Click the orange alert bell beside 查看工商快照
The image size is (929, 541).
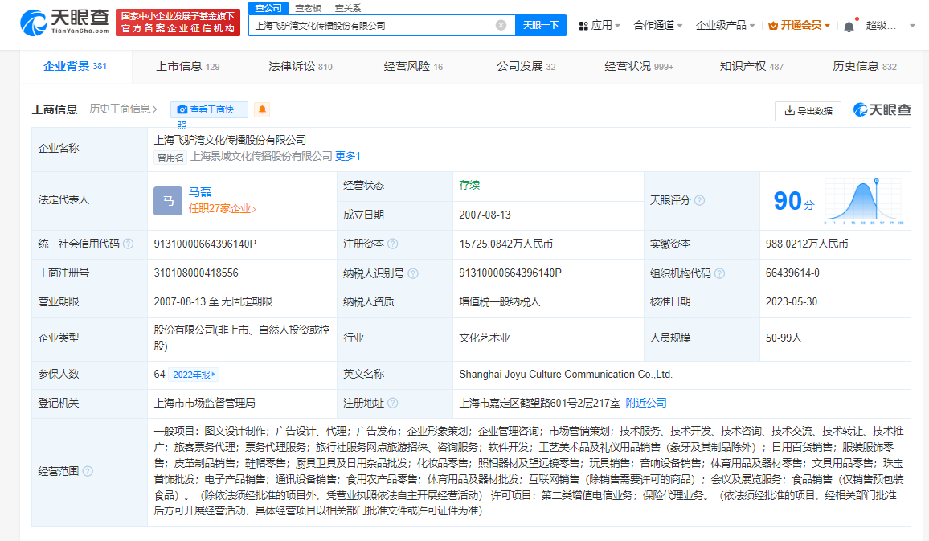(x=262, y=109)
